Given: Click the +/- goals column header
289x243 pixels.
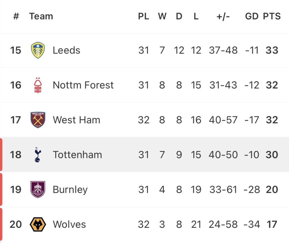Looking at the screenshot, I should pos(223,16).
